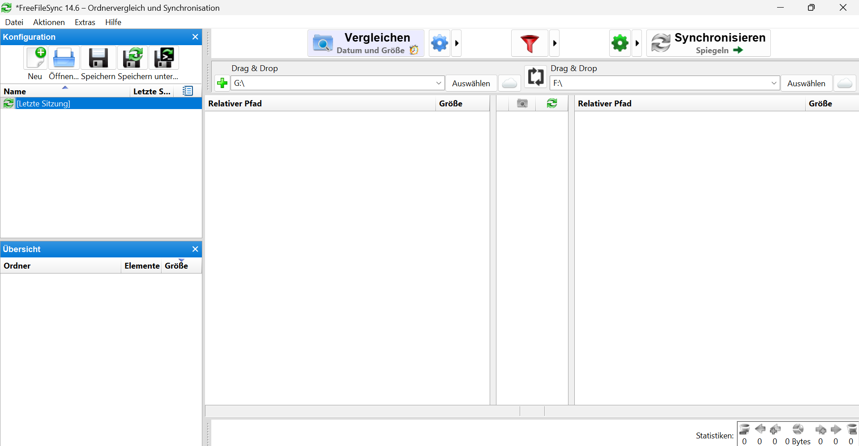Minimize the FreeFileSync window

pos(781,8)
